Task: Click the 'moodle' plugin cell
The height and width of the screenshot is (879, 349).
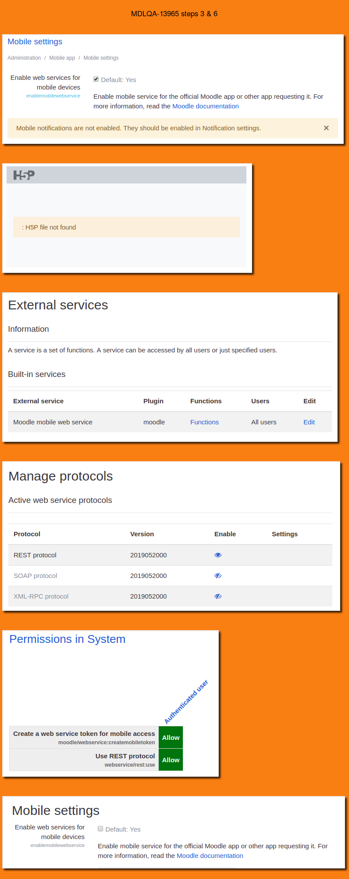Action: coord(154,422)
